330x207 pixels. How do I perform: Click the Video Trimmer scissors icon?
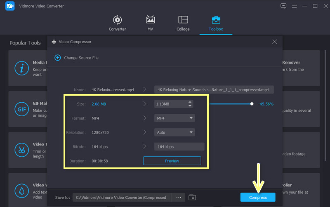click(21, 150)
